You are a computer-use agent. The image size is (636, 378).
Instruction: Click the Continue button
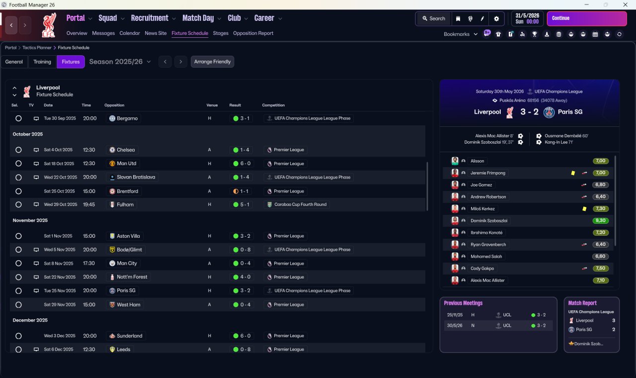(587, 19)
